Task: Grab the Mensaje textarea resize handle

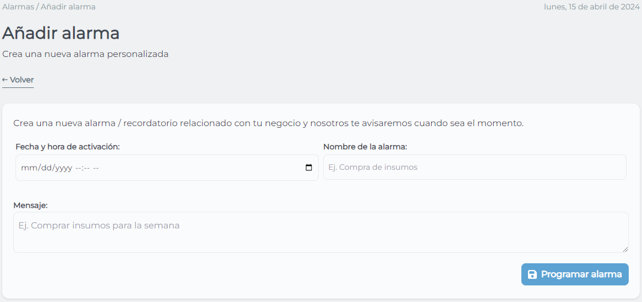Action: point(625,249)
